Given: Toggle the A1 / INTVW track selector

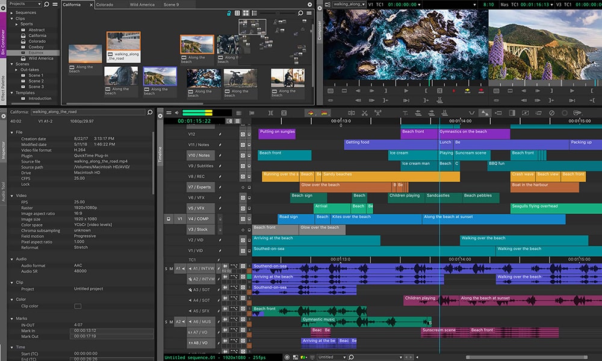Looking at the screenshot, I should 201,268.
